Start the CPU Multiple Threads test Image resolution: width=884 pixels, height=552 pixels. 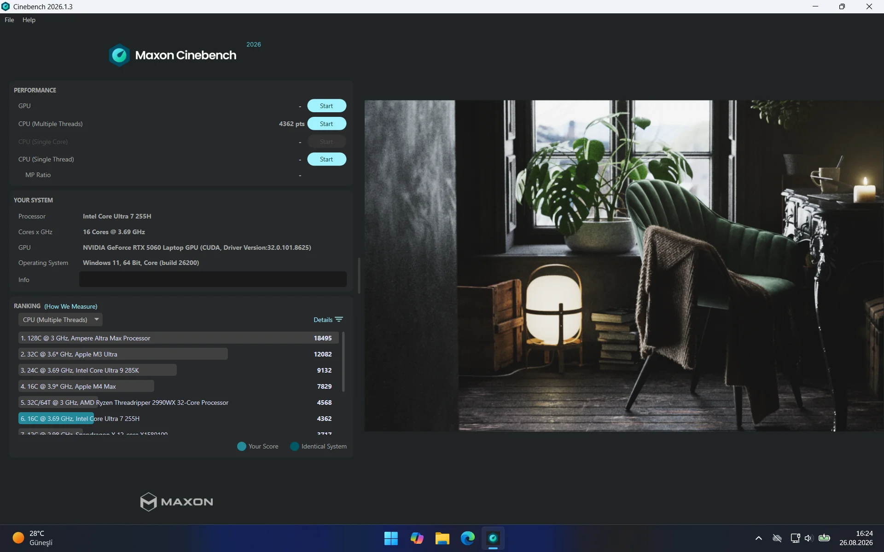[x=326, y=124]
